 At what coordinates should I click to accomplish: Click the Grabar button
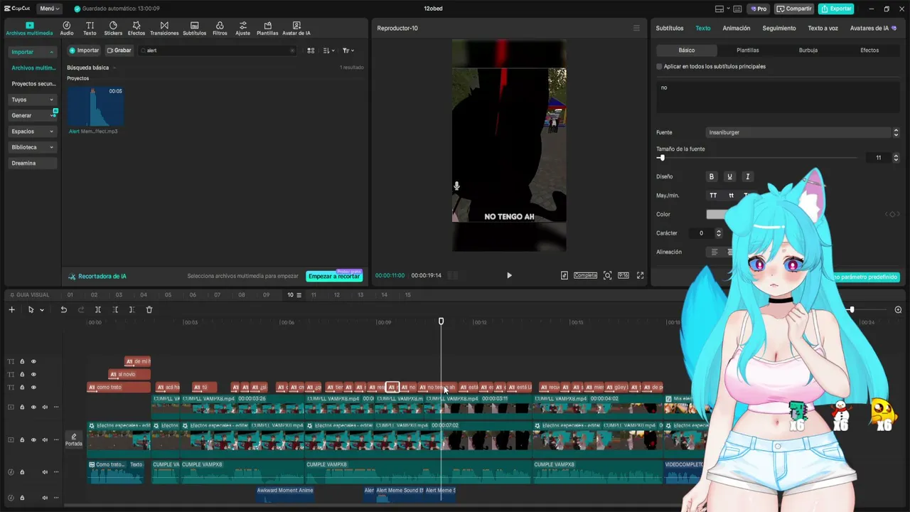click(119, 50)
